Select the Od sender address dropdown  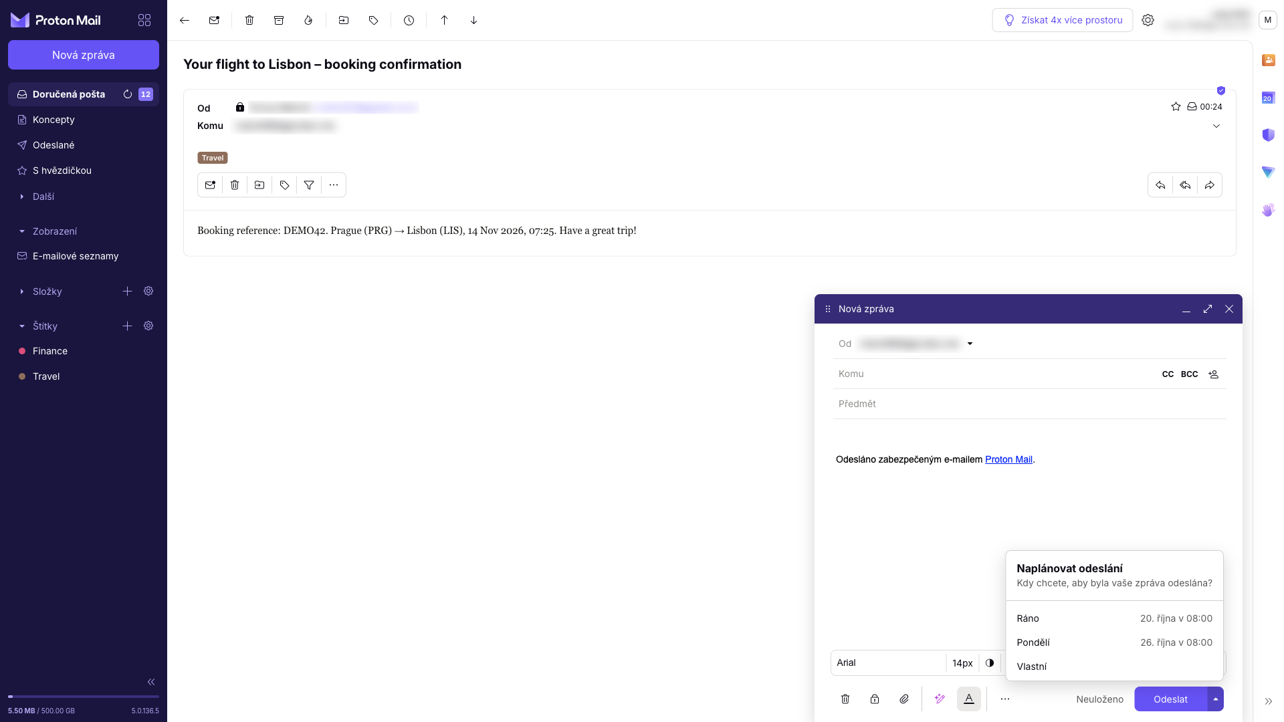(915, 344)
